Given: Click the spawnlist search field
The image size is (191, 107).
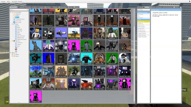Looking at the screenshot, I should tap(19, 10).
